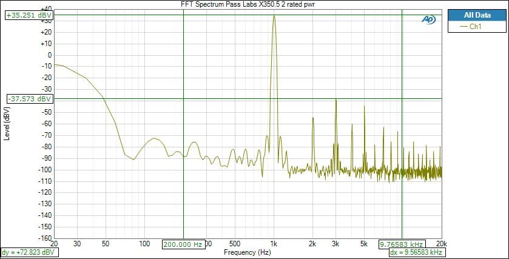
Task: Click the AP logo icon
Action: coord(429,19)
